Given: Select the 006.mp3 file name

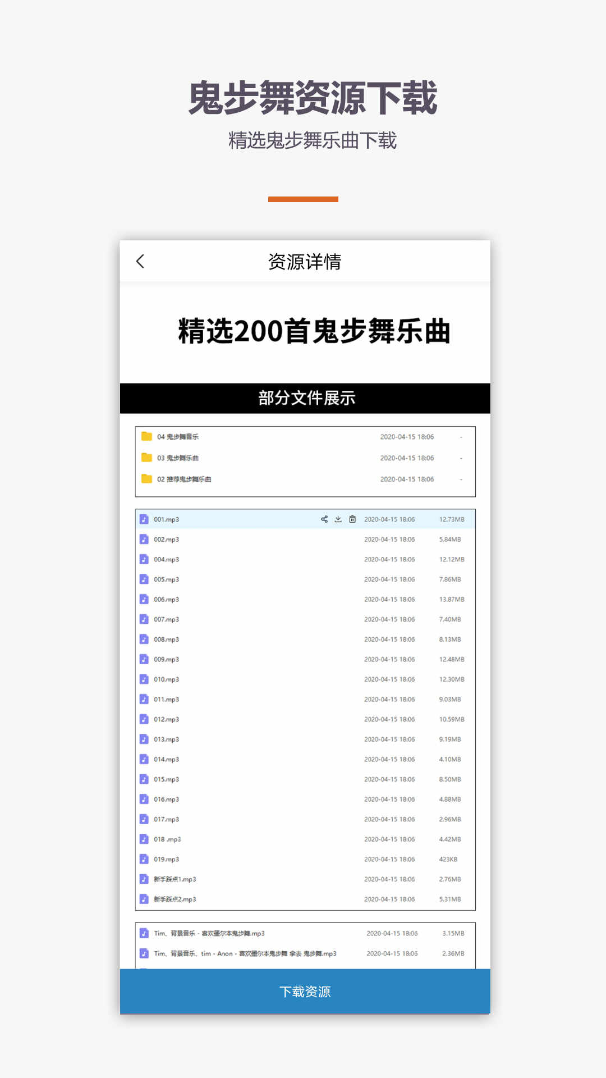Looking at the screenshot, I should tap(167, 600).
